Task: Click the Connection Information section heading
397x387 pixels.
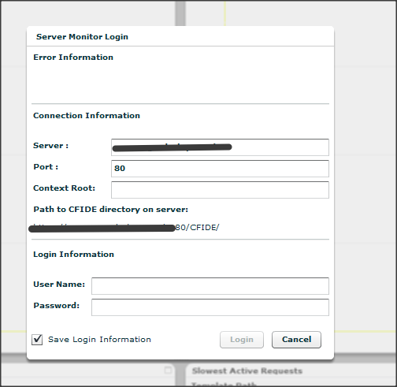Action: click(x=87, y=116)
